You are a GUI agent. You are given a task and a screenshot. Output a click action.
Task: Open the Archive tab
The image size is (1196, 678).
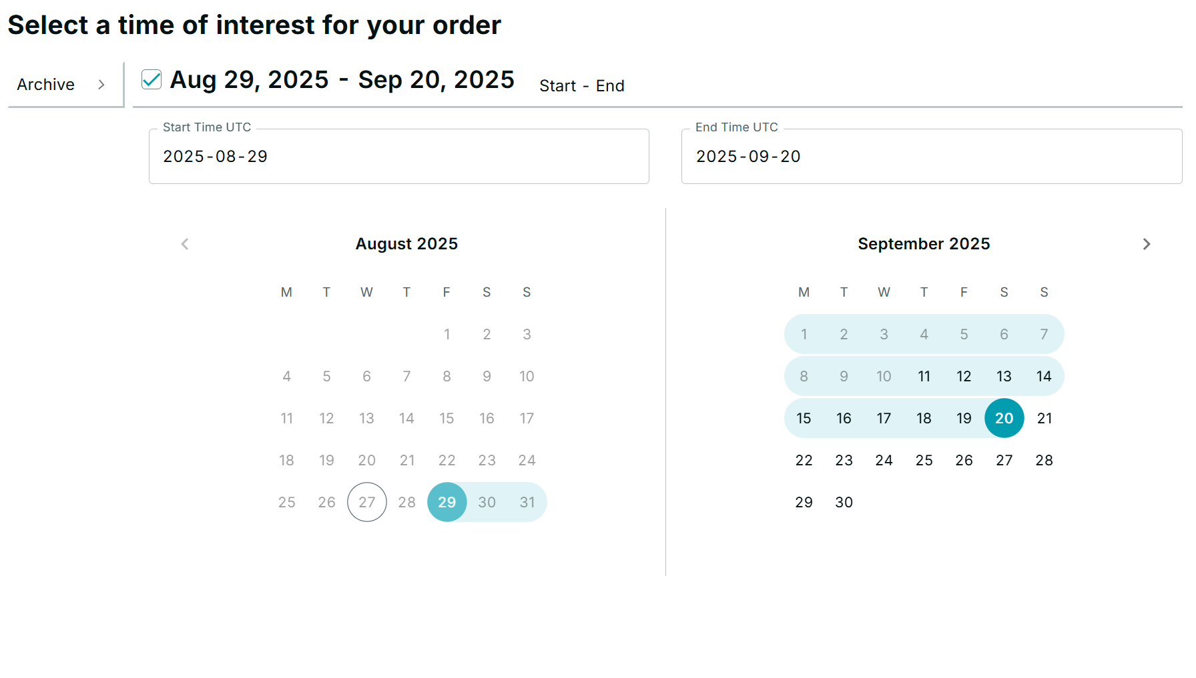45,85
